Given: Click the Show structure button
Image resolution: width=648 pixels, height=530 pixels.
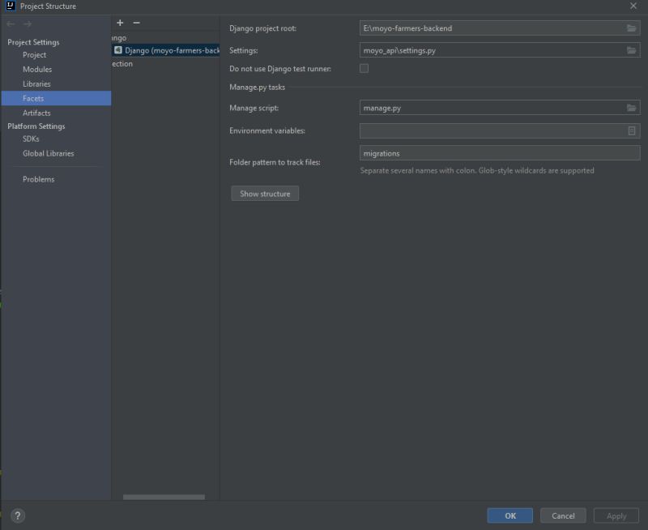Looking at the screenshot, I should [264, 193].
